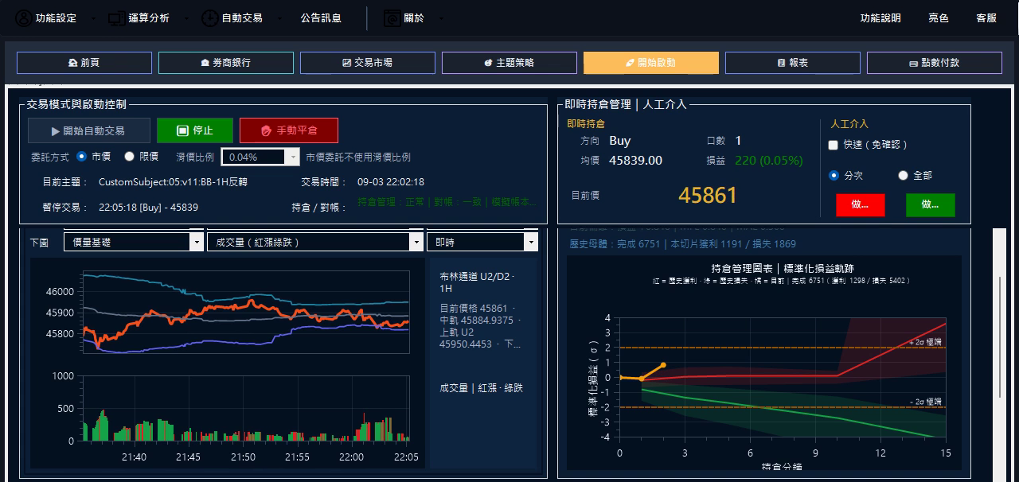This screenshot has width=1019, height=482.
Task: Expand the 即時 dropdown
Action: coord(482,242)
